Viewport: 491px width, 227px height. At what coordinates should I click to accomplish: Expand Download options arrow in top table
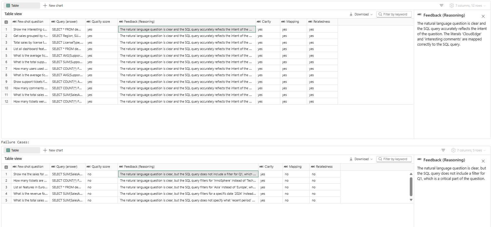[371, 14]
